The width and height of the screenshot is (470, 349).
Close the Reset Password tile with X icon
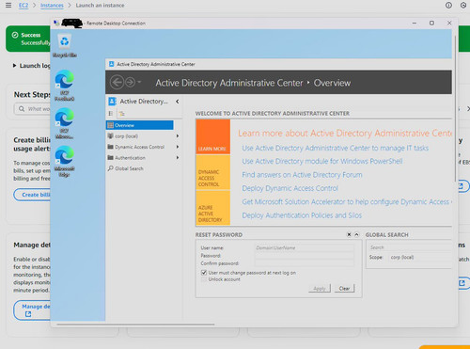349,234
